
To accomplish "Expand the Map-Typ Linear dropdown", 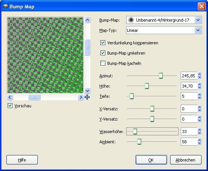I will pos(164,30).
